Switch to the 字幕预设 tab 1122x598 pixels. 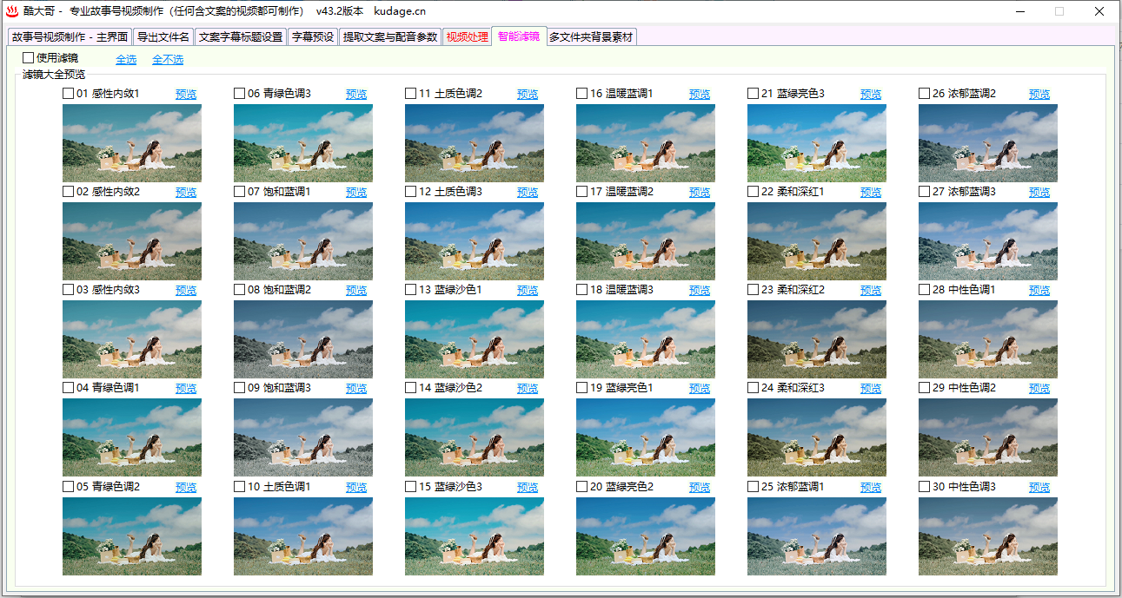pos(313,37)
